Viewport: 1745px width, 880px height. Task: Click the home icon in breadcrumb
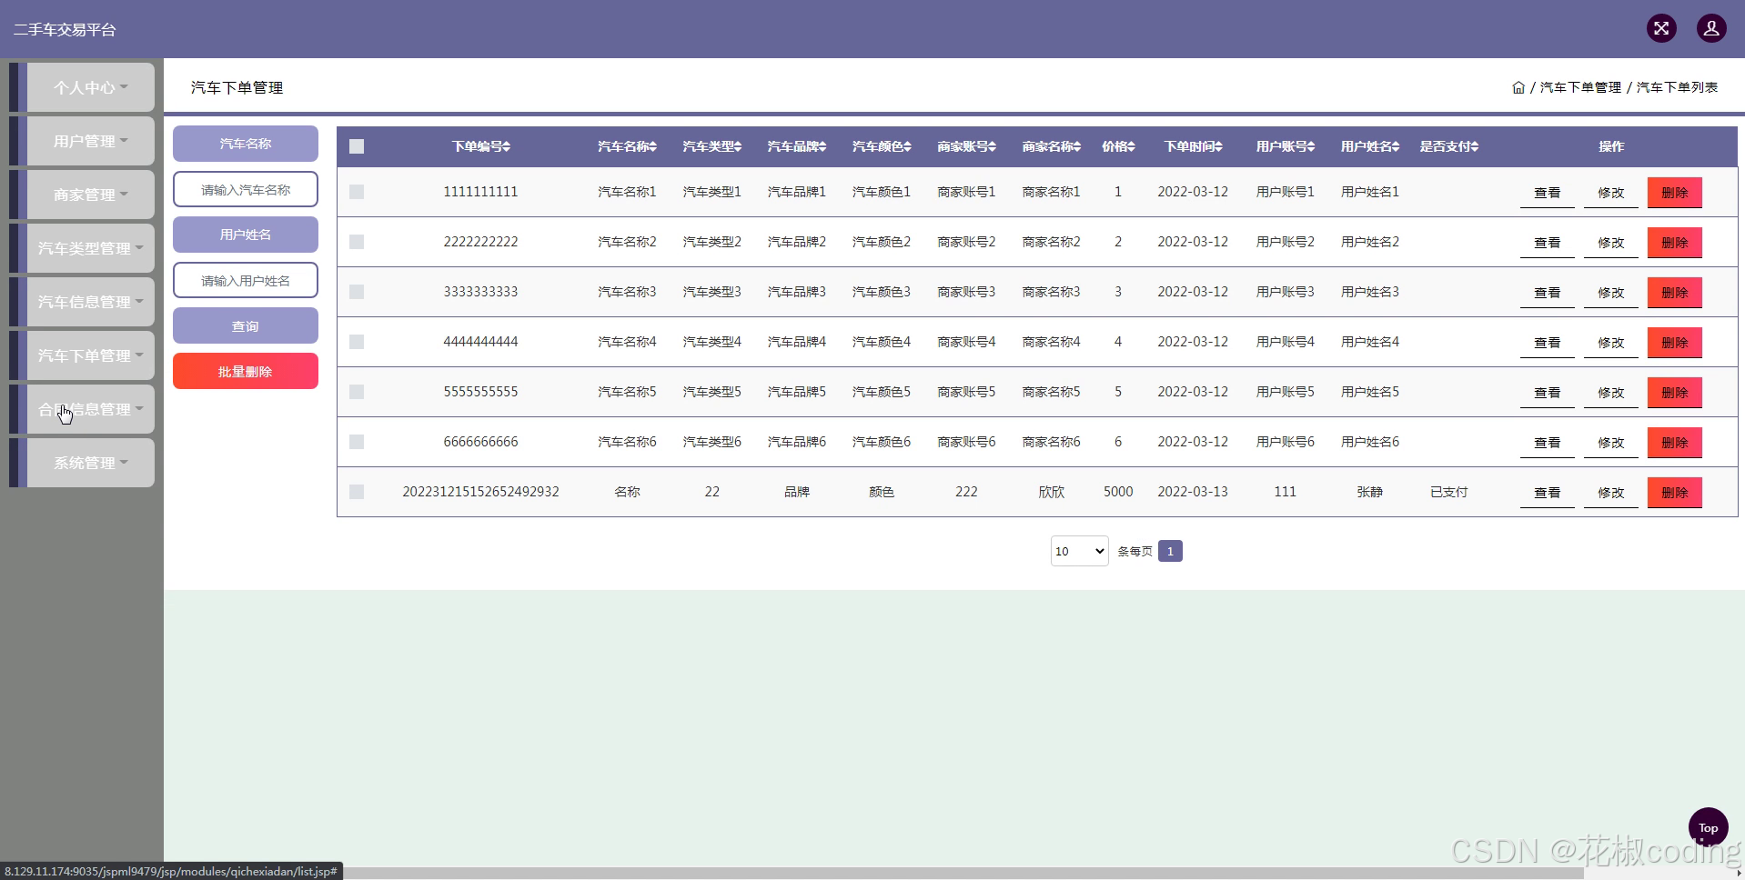[x=1518, y=87]
